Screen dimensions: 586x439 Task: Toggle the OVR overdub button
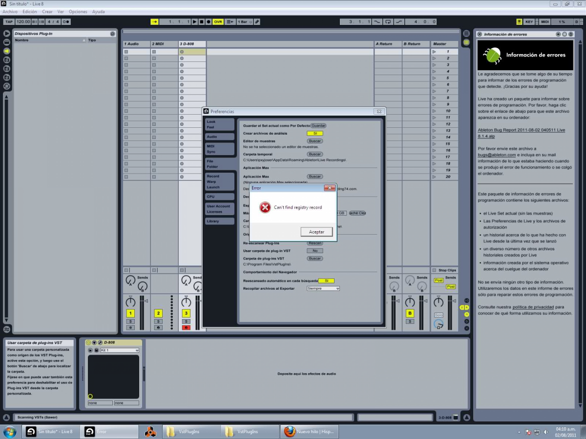(x=218, y=21)
